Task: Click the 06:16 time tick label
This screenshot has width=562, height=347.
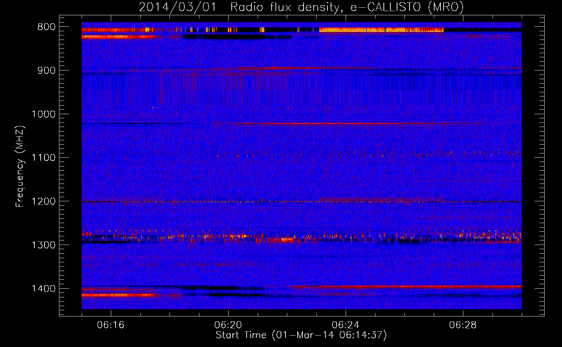Action: pos(111,325)
